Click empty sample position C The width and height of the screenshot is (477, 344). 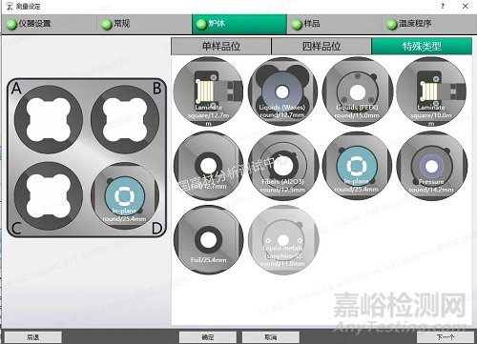49,196
